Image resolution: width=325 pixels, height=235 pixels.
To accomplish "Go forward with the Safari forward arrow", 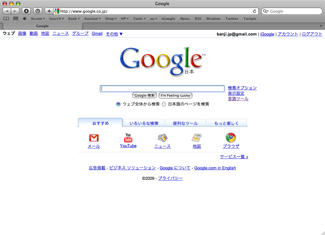I will pos(15,11).
